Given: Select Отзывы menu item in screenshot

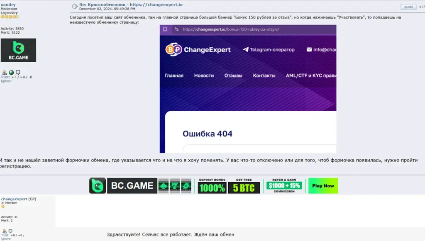Looking at the screenshot, I should 233,75.
